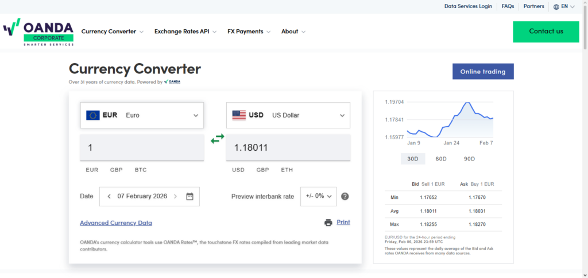Go to previous date with left arrow
The height and width of the screenshot is (278, 588).
[109, 196]
